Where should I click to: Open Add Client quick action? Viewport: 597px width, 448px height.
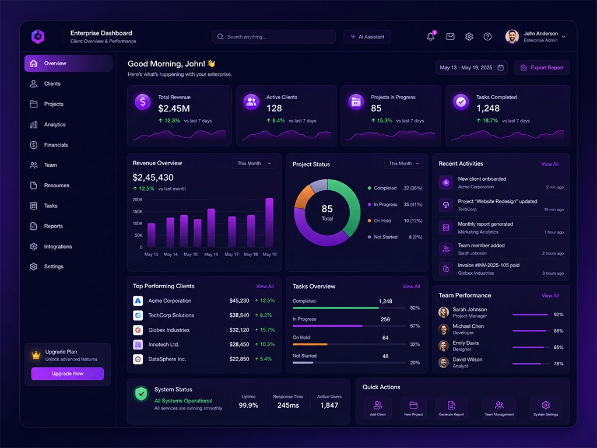(x=378, y=408)
